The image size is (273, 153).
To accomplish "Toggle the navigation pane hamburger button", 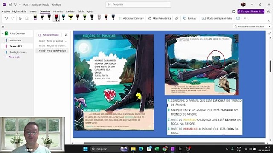I will click(3, 27).
